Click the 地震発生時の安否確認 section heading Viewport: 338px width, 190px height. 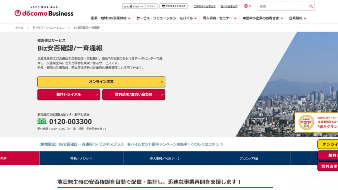click(x=149, y=182)
